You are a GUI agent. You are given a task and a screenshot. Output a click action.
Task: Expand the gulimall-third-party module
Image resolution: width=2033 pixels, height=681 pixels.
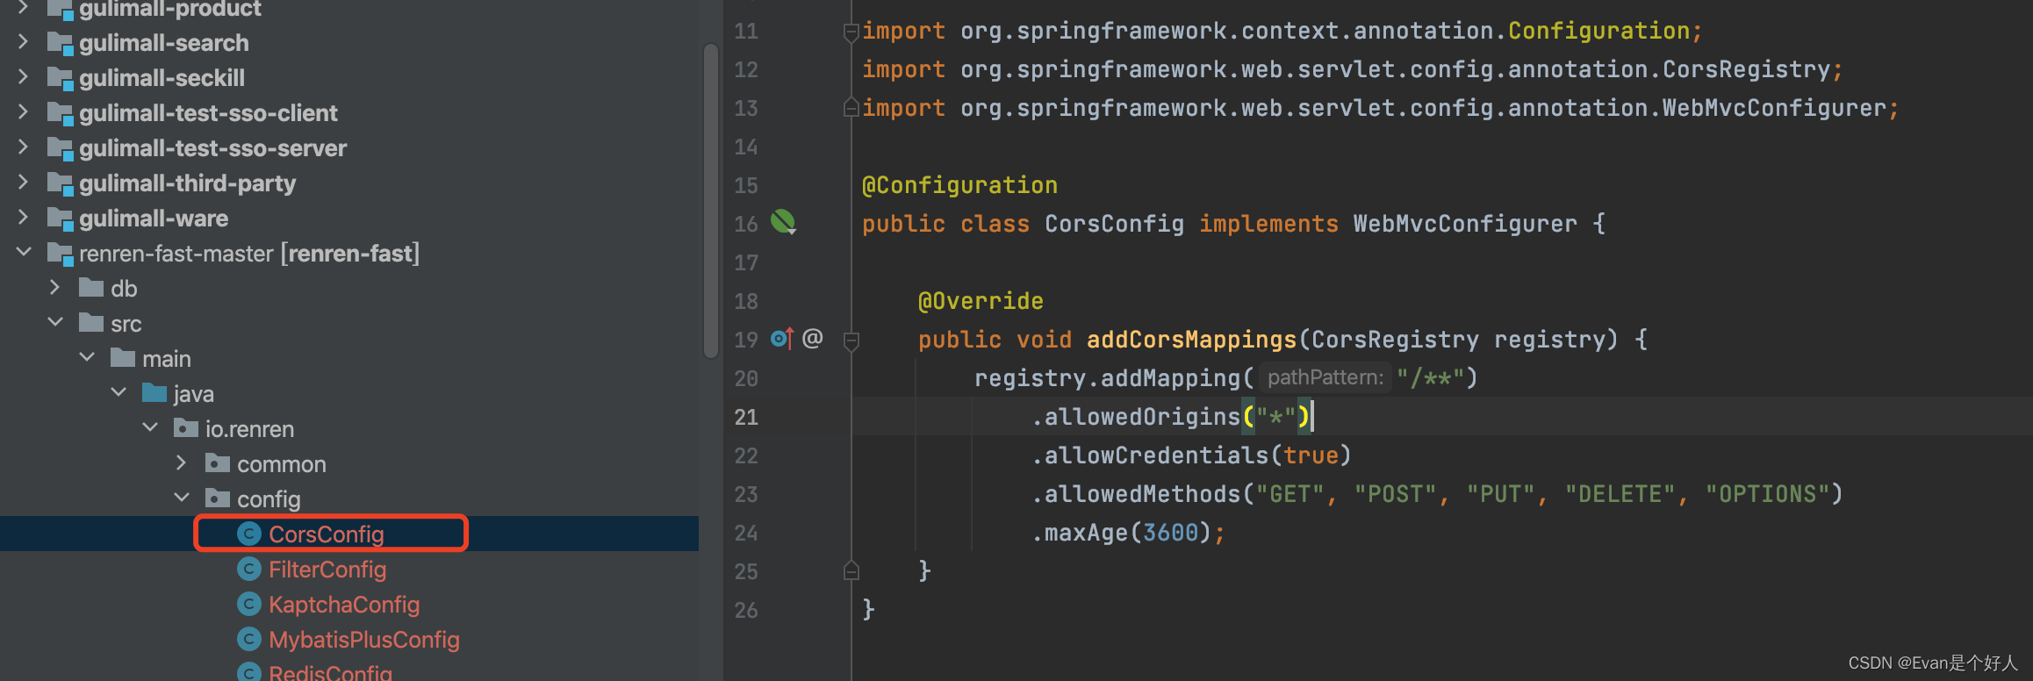point(24,182)
